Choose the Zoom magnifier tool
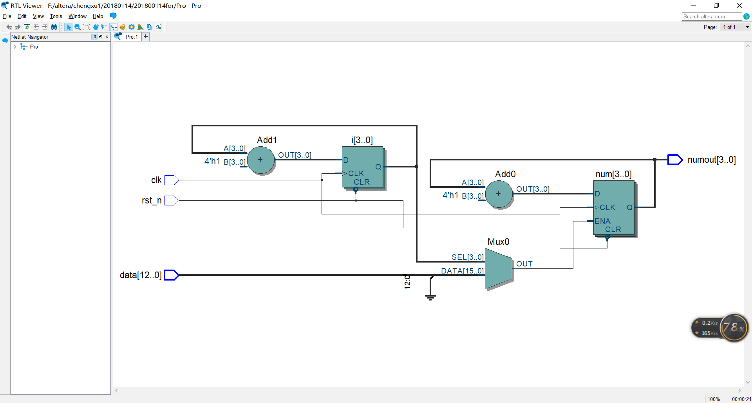This screenshot has width=752, height=403. pyautogui.click(x=78, y=27)
